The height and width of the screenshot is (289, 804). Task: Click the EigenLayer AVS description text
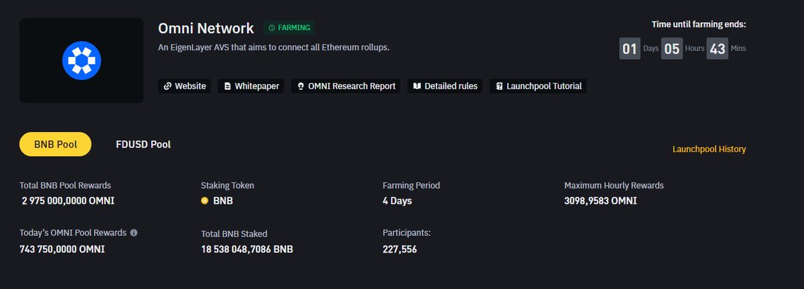point(273,48)
